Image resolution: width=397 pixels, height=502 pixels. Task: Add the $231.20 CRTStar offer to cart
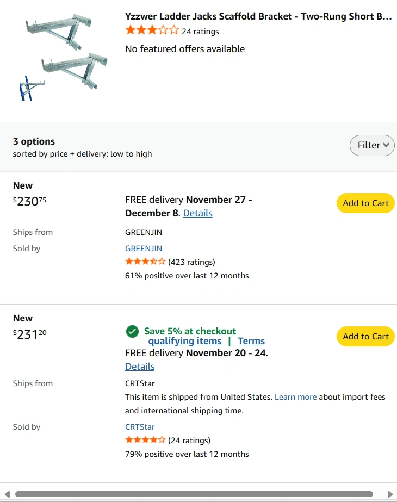(365, 337)
